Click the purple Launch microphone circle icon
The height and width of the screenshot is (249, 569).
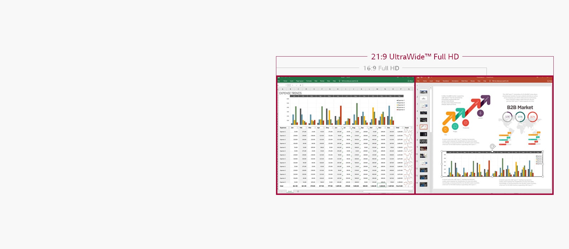coord(480,113)
